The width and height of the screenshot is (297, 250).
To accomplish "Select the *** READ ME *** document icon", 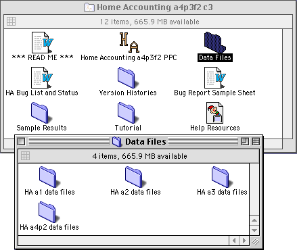I will 43,43.
